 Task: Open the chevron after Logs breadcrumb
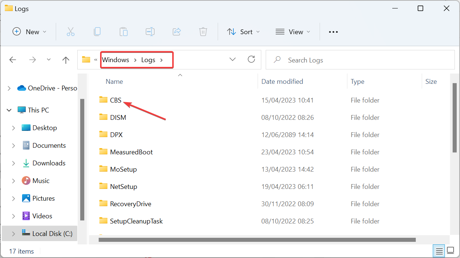click(162, 60)
